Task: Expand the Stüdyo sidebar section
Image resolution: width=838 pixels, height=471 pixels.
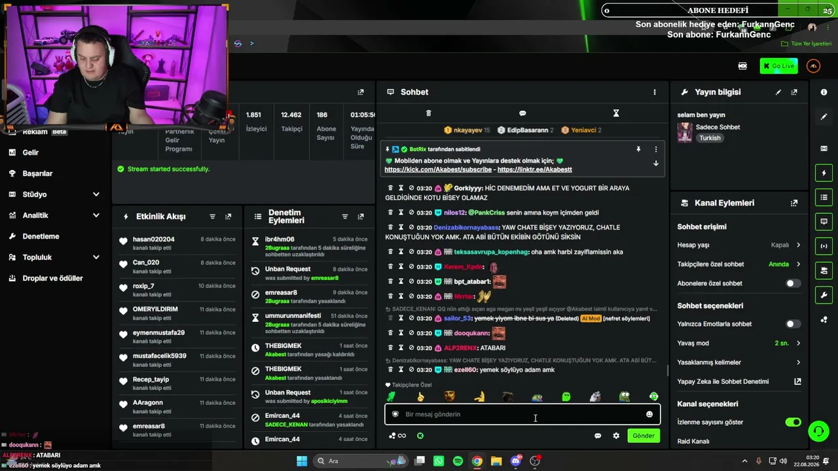Action: [x=96, y=194]
